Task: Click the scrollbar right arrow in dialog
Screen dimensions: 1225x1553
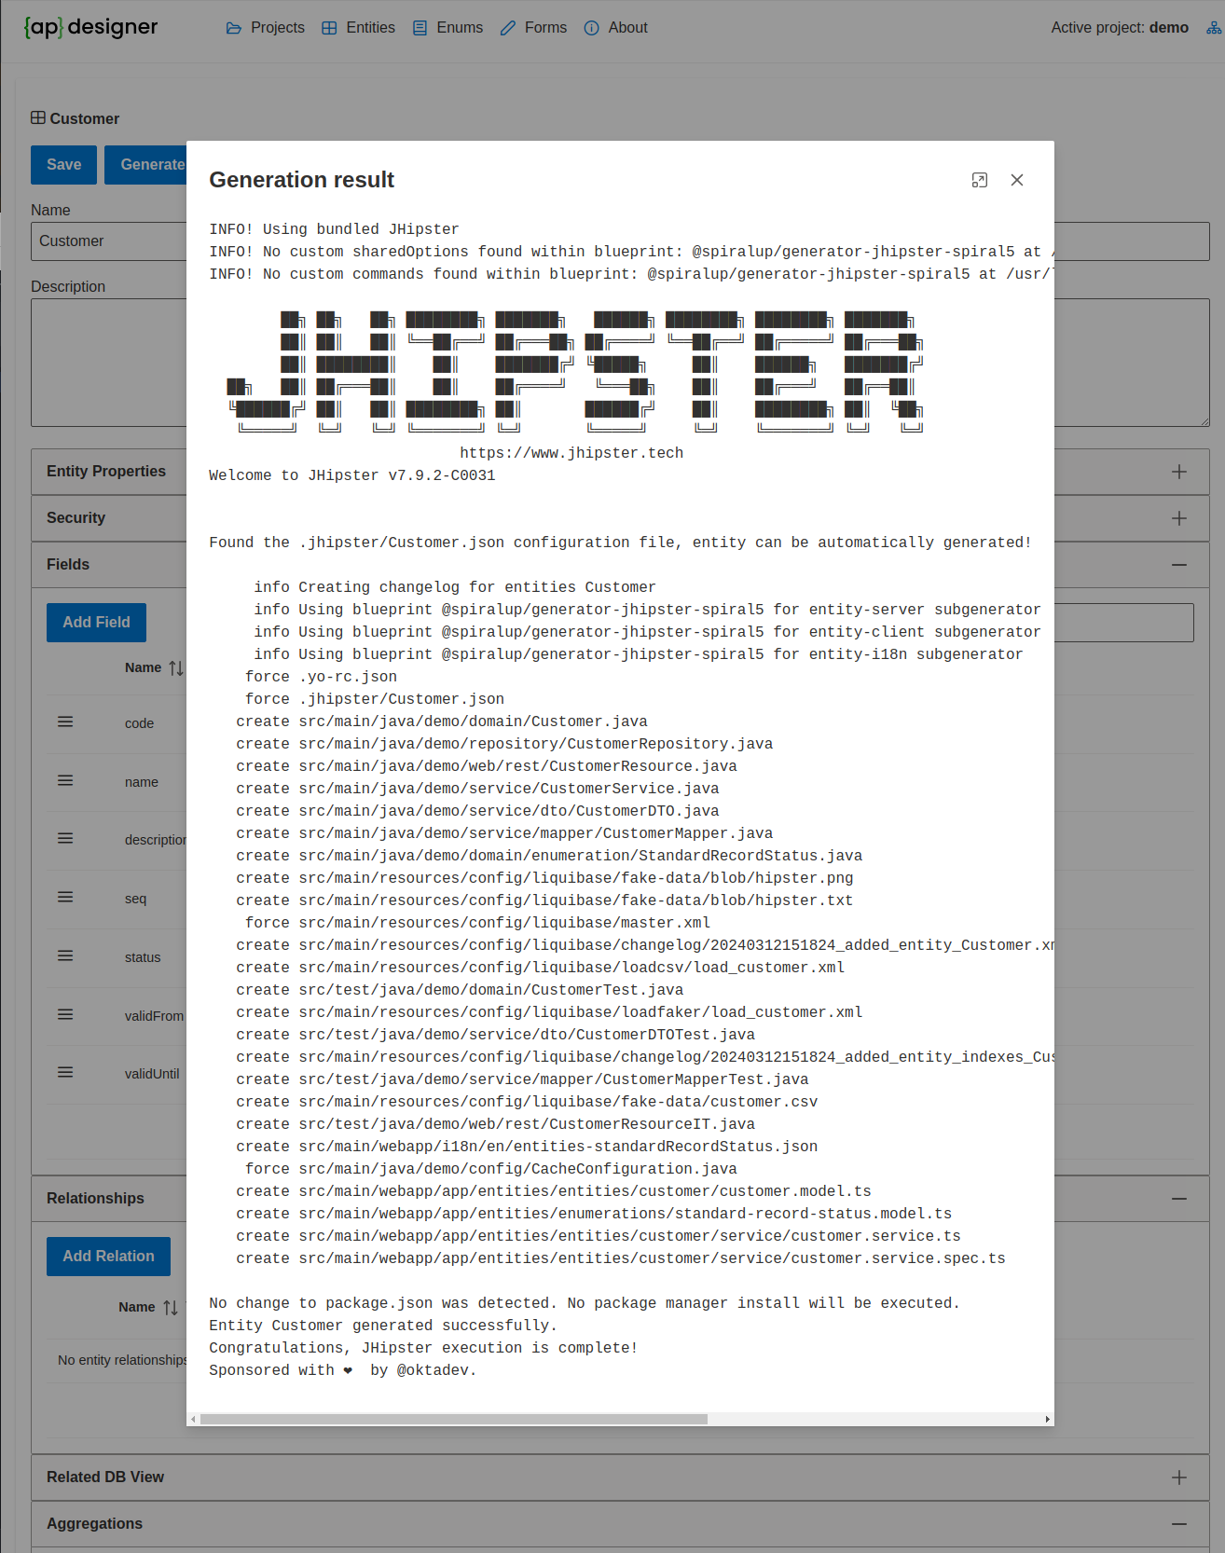Action: [1048, 1419]
